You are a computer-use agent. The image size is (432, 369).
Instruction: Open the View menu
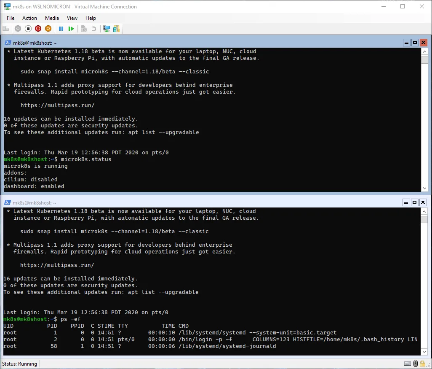click(72, 18)
